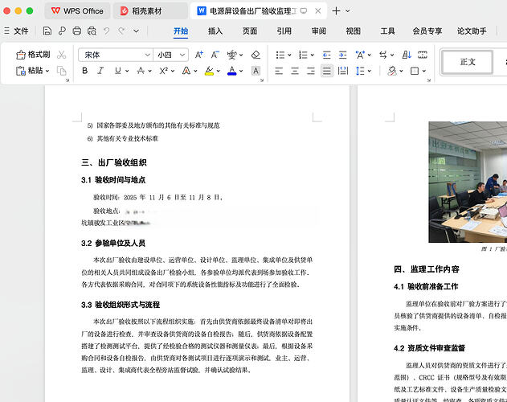This screenshot has height=402, width=507.
Task: Click distributed alignment icon
Action: 343,71
